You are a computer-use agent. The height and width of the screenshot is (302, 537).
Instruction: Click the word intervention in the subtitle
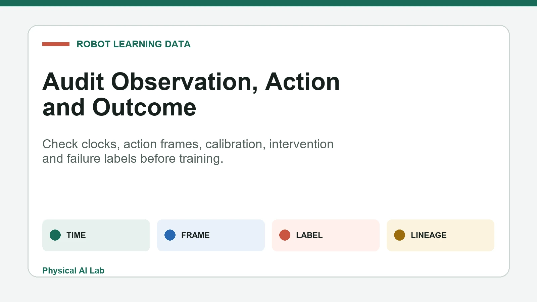click(301, 144)
